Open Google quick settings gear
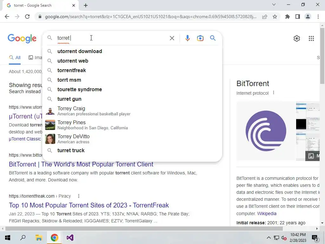325x244 pixels. coord(297,38)
